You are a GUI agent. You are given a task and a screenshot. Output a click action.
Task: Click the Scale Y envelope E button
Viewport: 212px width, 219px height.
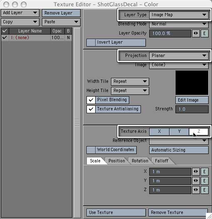[x=205, y=181]
